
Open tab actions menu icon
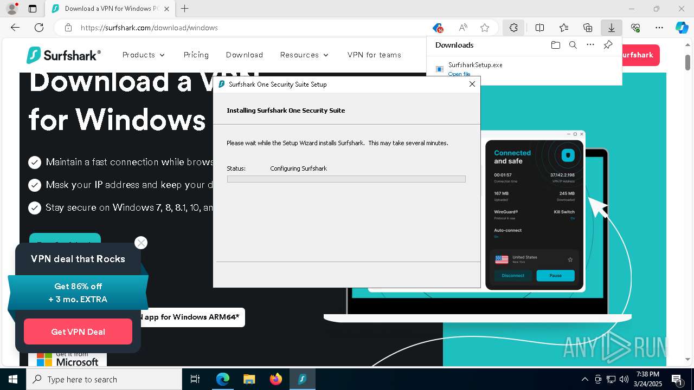pos(33,9)
